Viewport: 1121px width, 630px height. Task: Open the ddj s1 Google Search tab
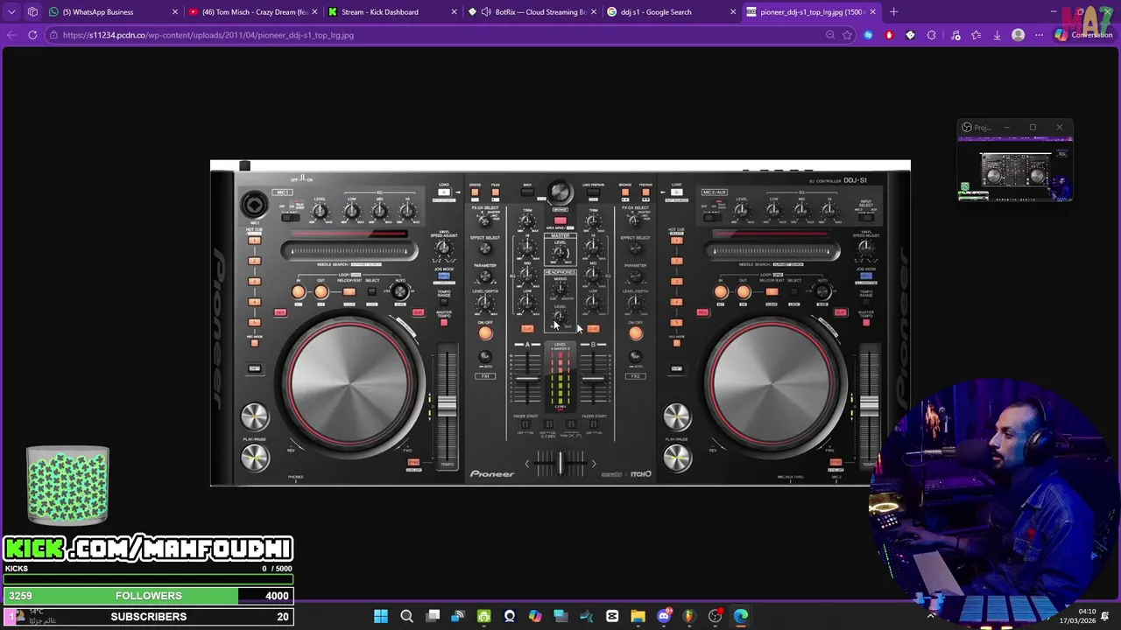point(672,12)
